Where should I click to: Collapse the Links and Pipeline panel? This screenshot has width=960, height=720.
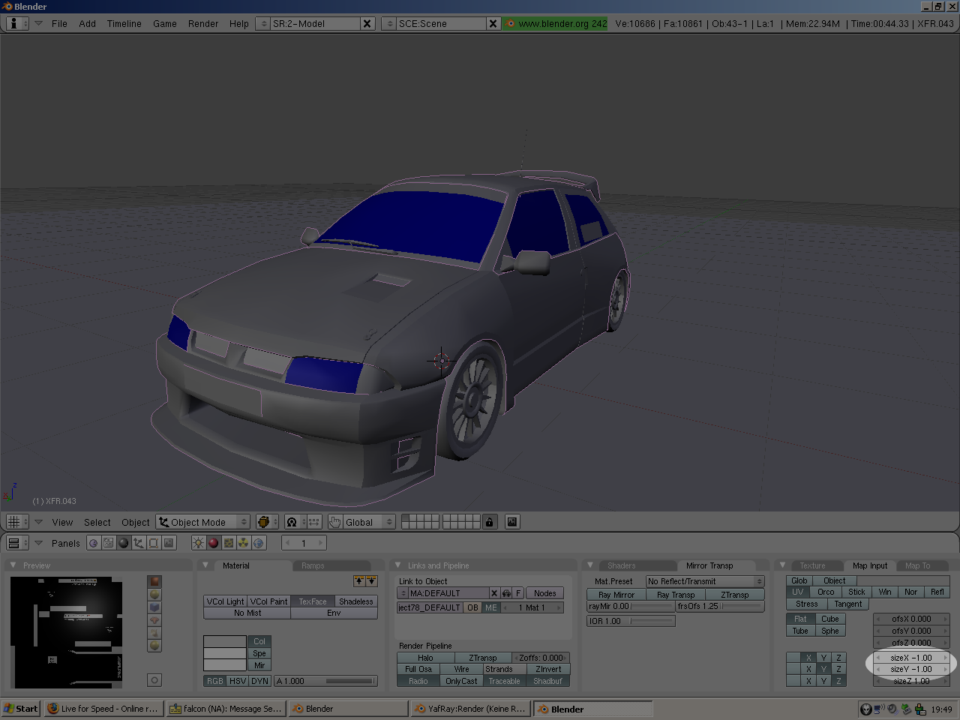tap(397, 565)
